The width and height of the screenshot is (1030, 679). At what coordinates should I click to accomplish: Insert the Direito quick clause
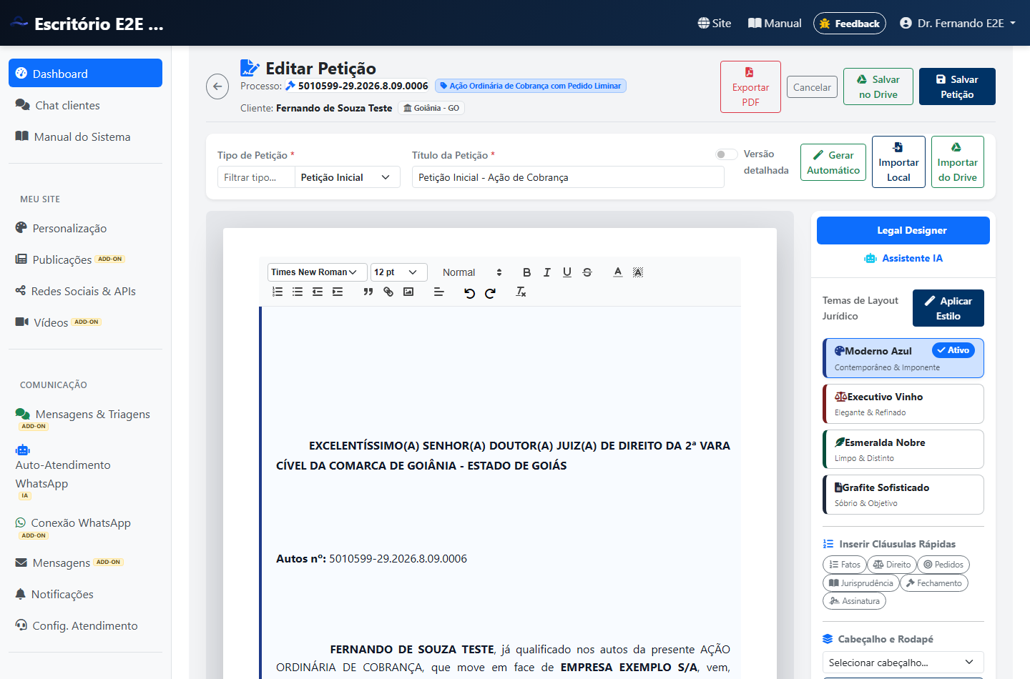(x=892, y=565)
